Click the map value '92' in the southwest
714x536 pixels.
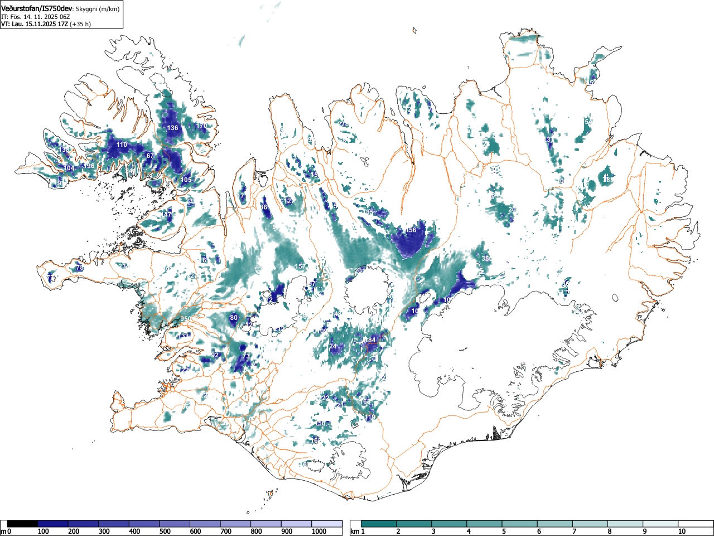(x=215, y=355)
